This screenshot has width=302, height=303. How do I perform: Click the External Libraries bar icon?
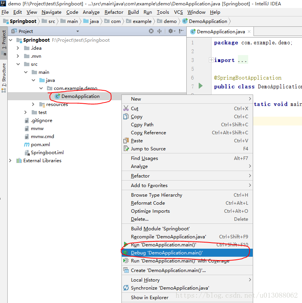click(19, 161)
